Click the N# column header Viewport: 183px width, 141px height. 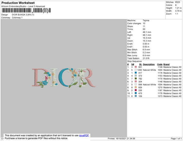(133, 64)
